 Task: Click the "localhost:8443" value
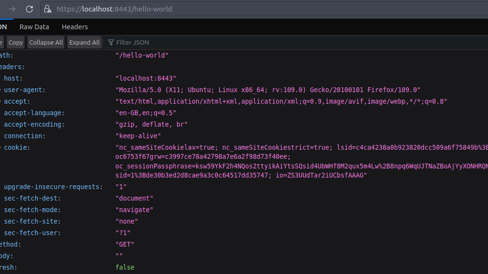tap(146, 78)
